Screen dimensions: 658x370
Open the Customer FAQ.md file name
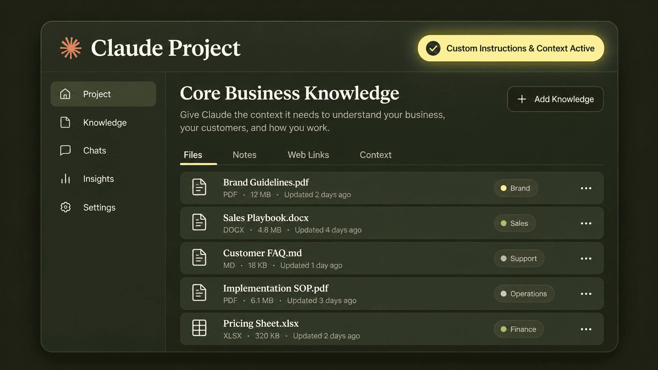(262, 253)
